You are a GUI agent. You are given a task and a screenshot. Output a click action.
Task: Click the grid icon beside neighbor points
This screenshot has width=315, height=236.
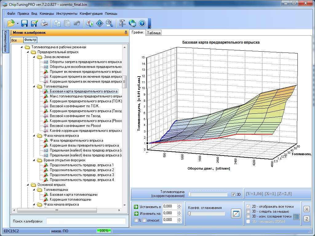pyautogui.click(x=296, y=217)
